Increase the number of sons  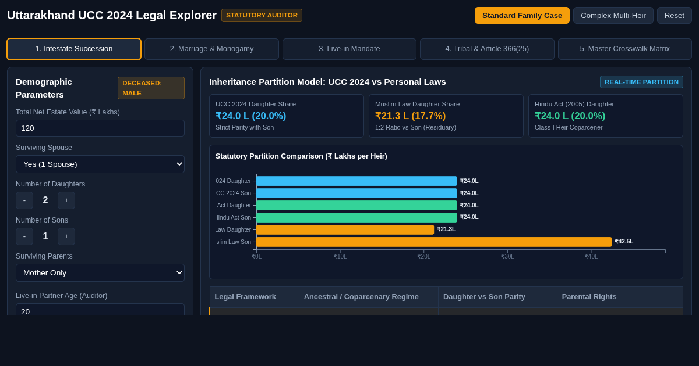[66, 236]
